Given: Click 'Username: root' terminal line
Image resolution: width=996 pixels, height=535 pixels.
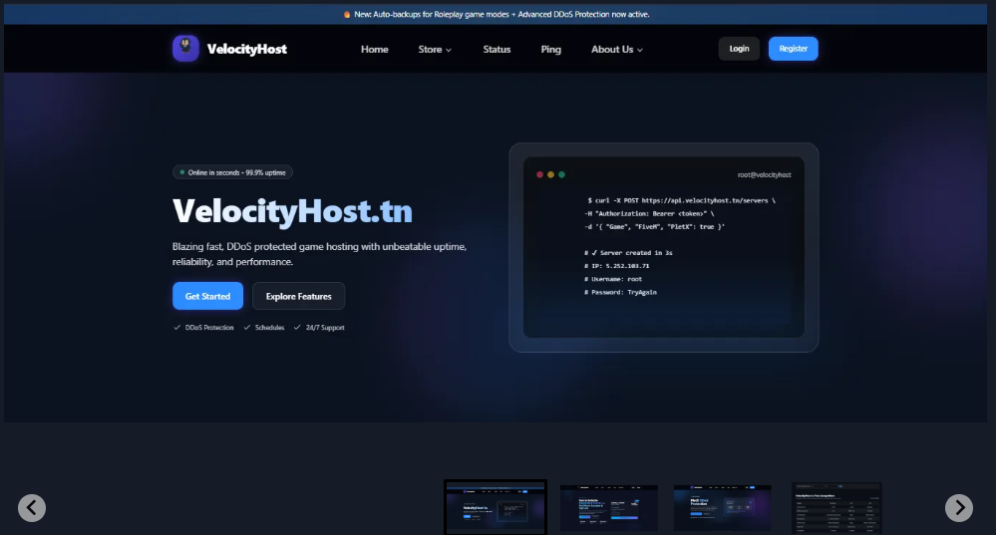Looking at the screenshot, I should [613, 279].
